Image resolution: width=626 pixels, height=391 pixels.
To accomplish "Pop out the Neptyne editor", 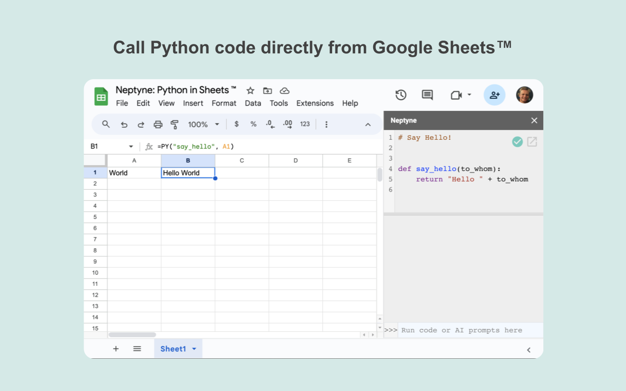I will coord(532,142).
